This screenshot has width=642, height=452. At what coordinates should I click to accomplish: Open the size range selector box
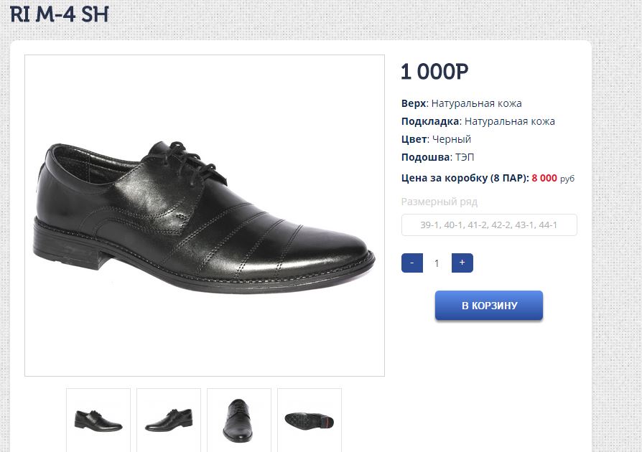(489, 225)
